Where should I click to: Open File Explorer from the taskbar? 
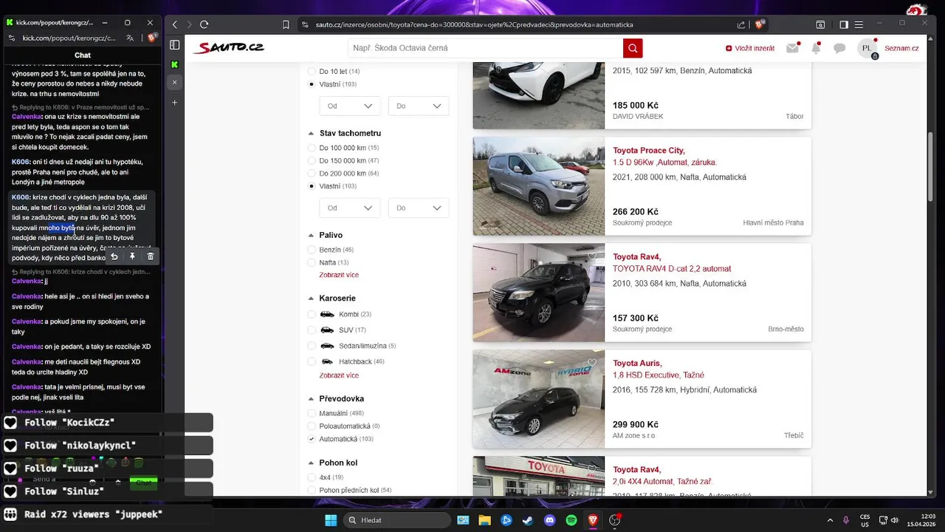pyautogui.click(x=484, y=520)
